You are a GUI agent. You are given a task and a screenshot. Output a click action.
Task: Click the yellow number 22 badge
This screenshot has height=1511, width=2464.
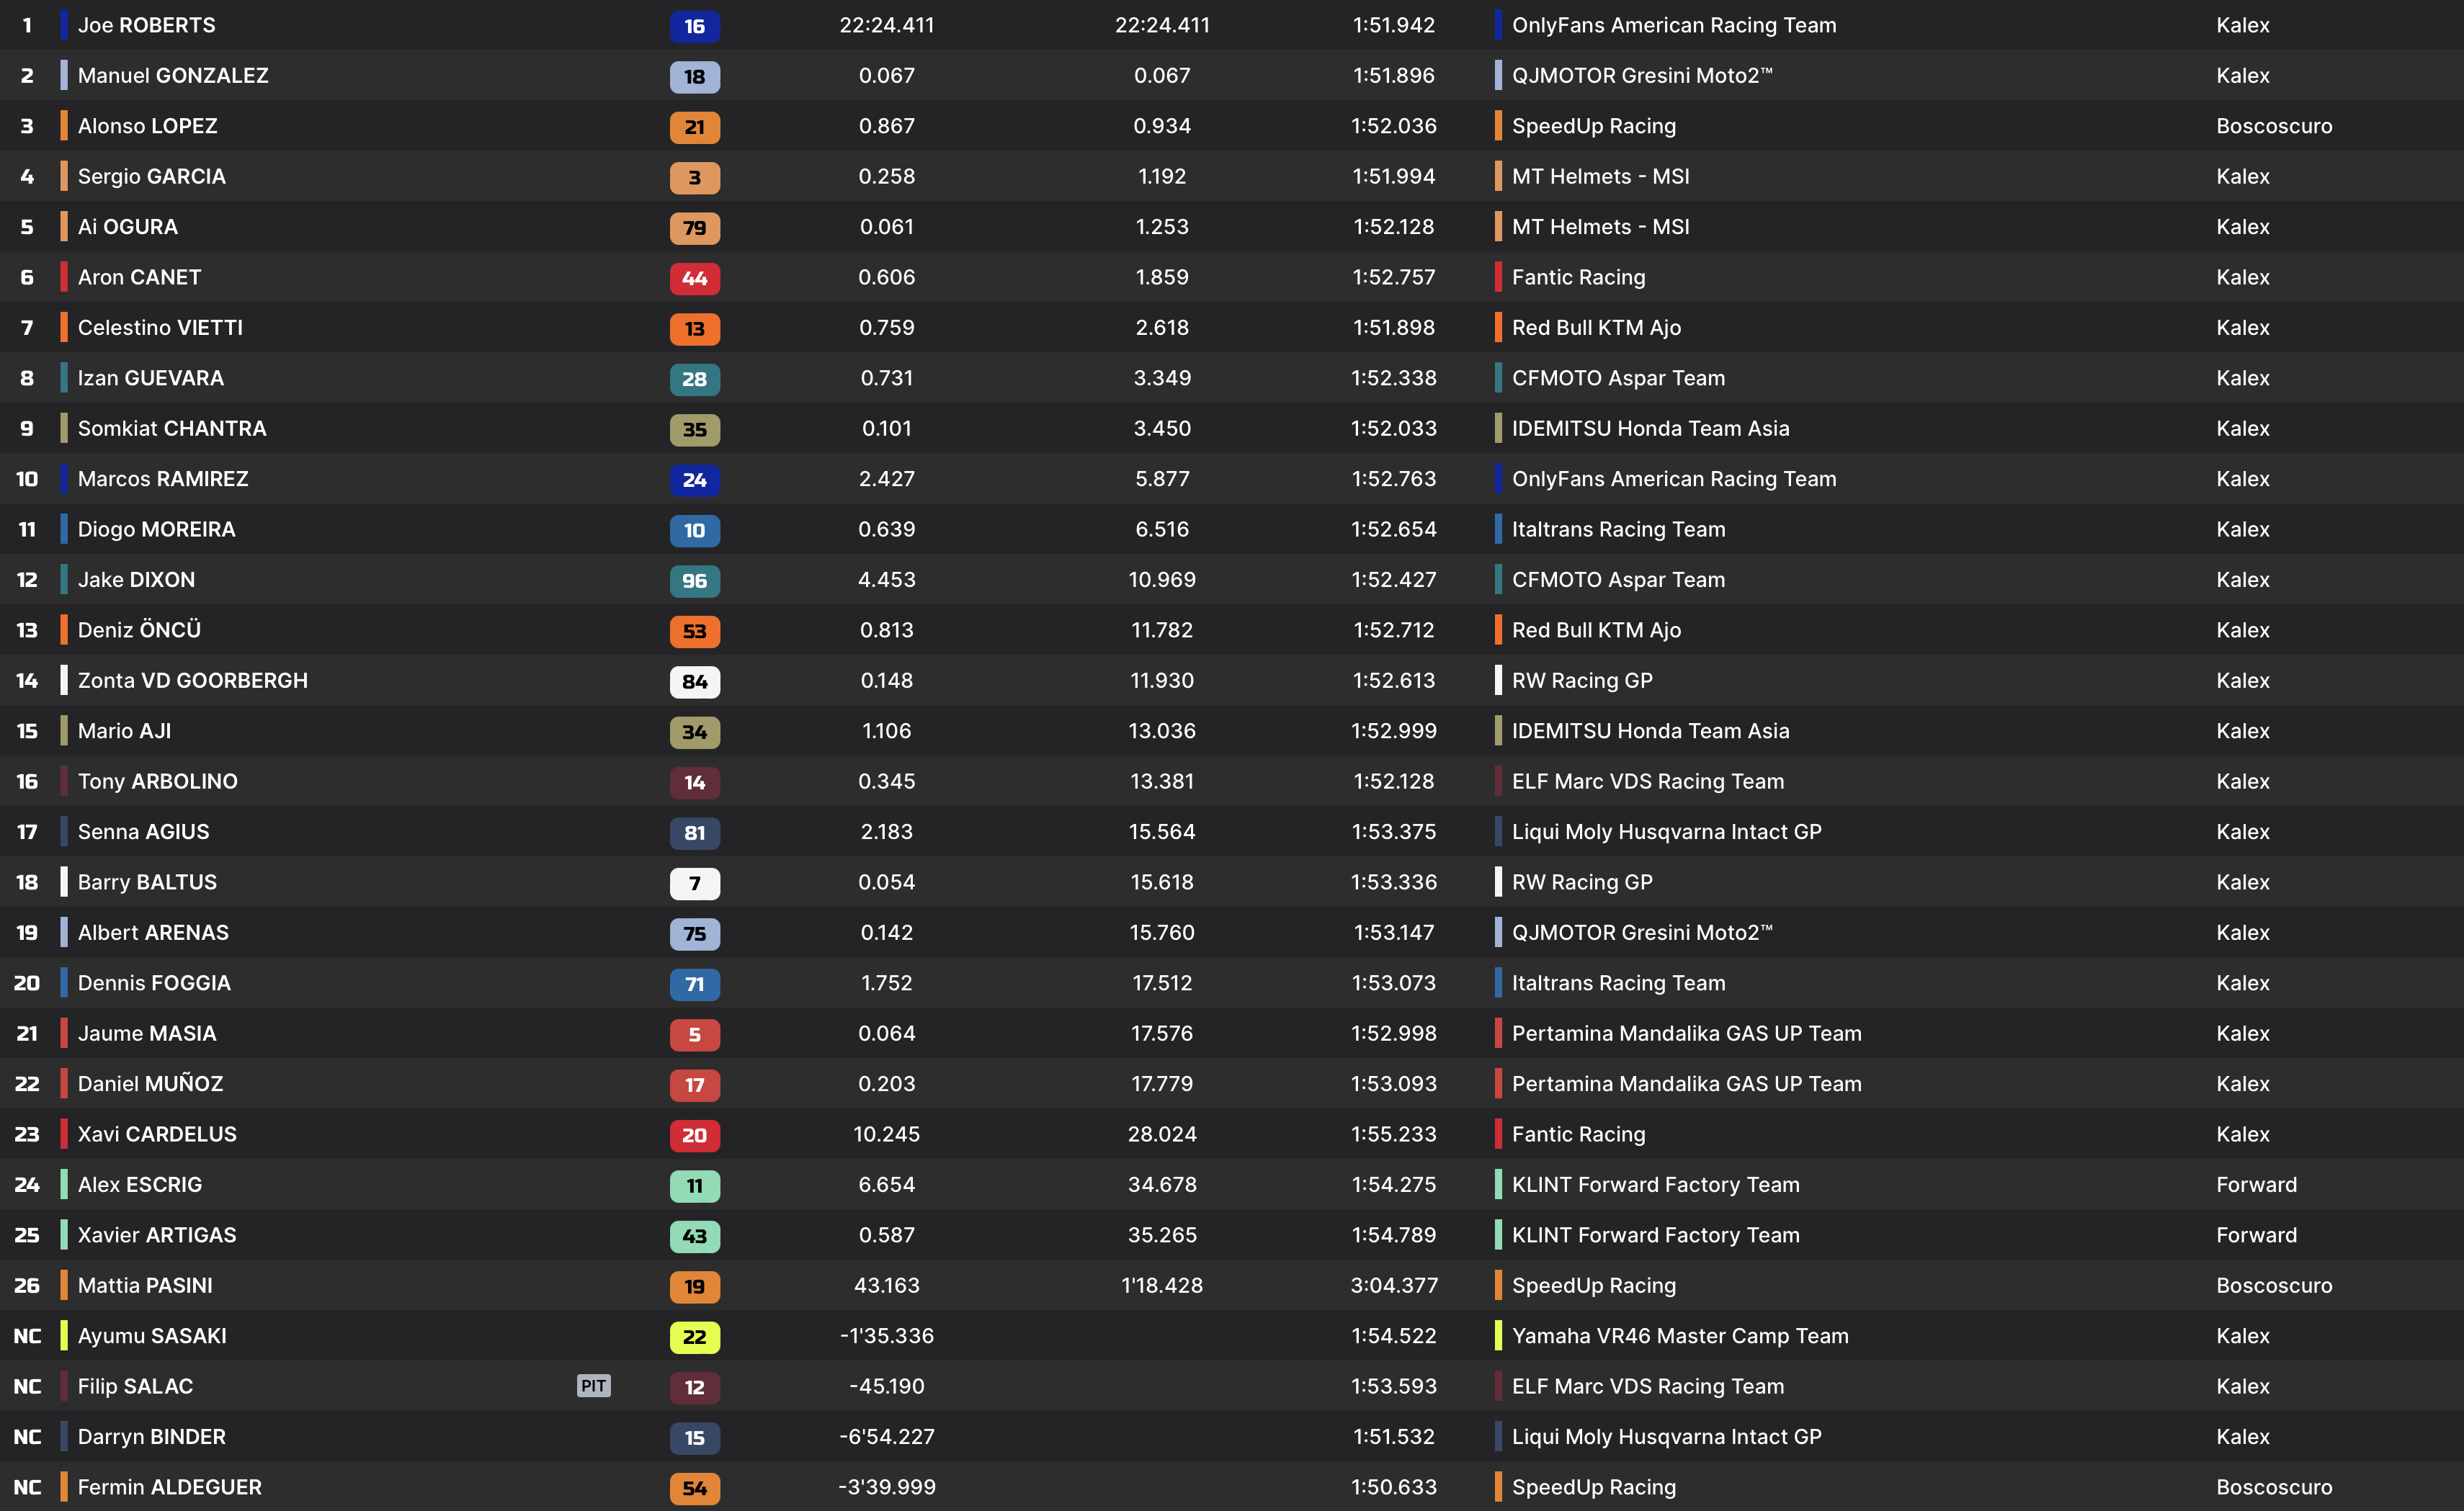click(694, 1337)
